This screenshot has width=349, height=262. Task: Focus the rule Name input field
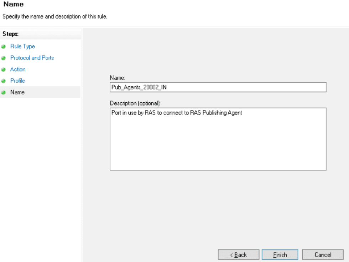(218, 87)
